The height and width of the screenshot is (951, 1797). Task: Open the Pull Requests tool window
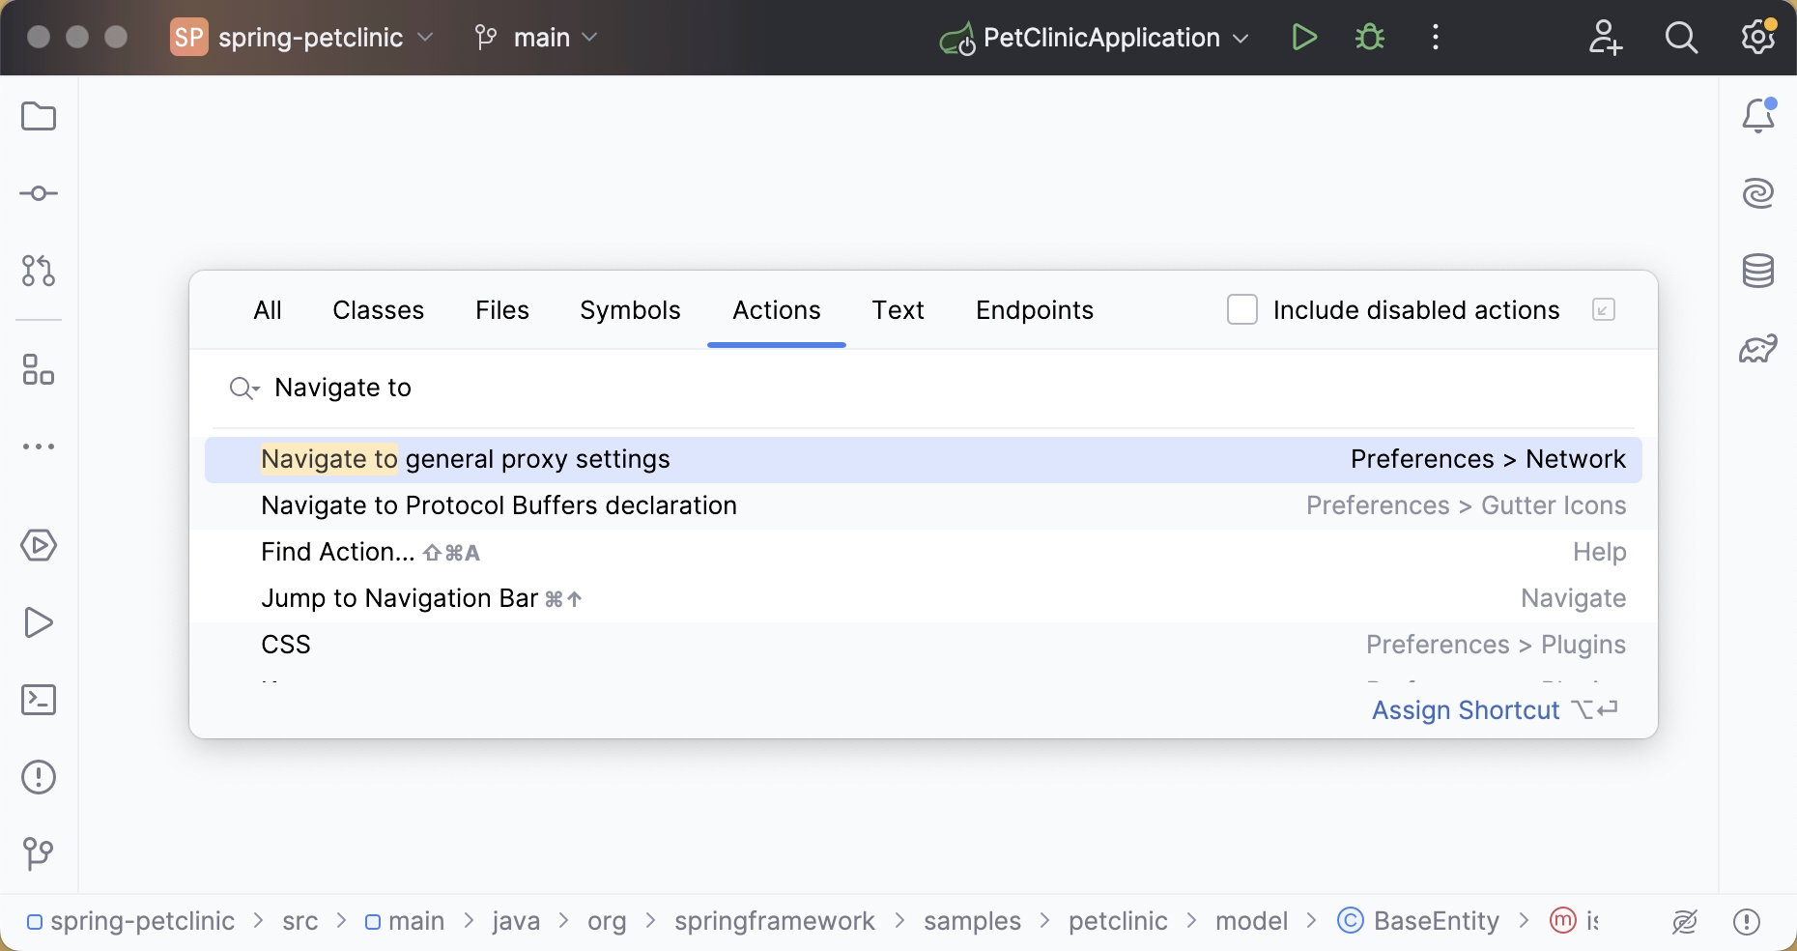39,272
